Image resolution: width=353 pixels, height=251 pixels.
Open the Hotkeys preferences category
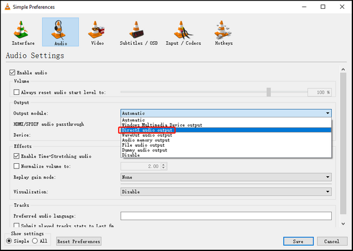coord(224,31)
